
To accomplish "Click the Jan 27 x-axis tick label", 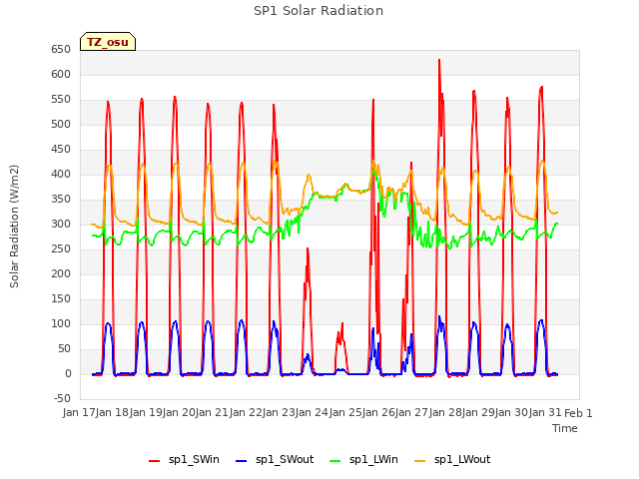I will tap(412, 412).
